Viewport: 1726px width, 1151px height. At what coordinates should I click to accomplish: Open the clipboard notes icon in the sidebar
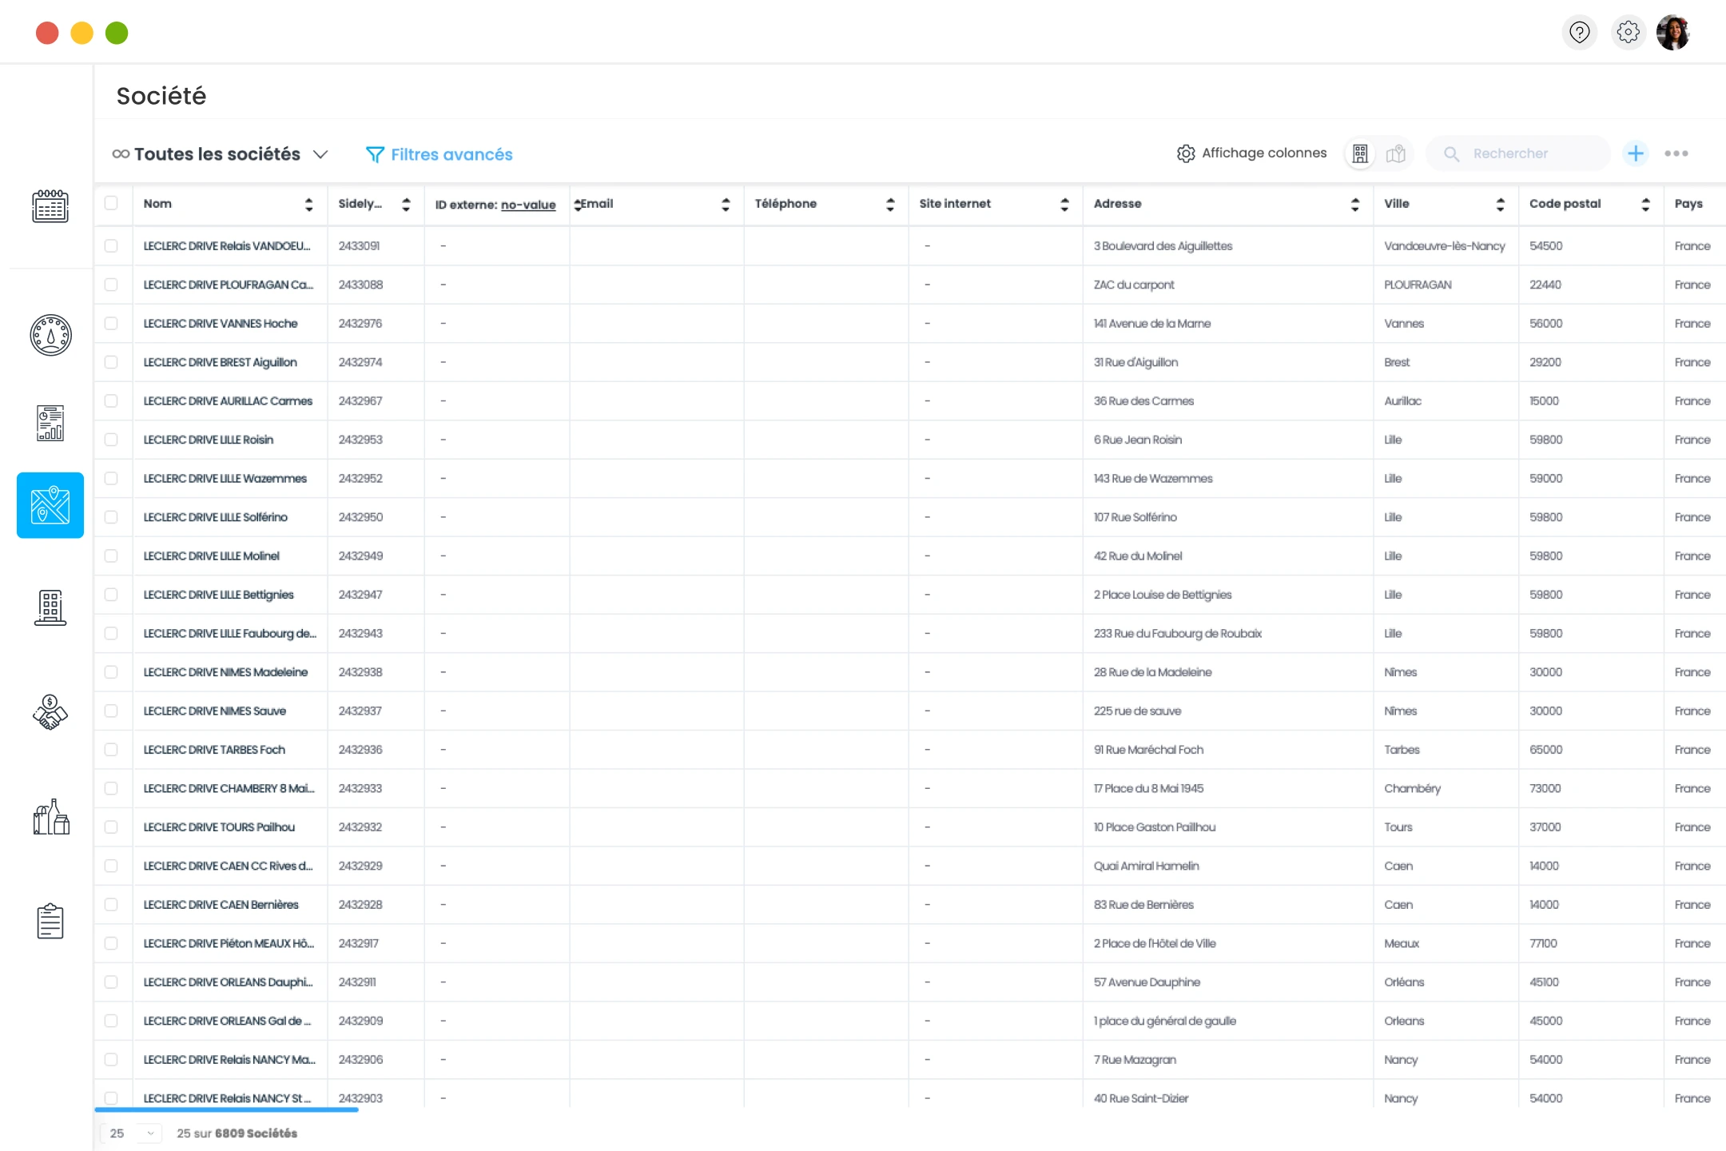pos(50,921)
